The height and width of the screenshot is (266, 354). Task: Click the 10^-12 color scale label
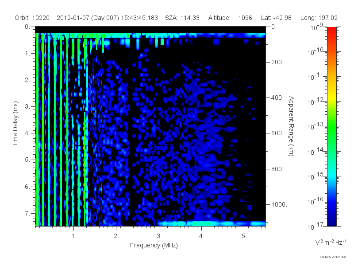(316, 102)
